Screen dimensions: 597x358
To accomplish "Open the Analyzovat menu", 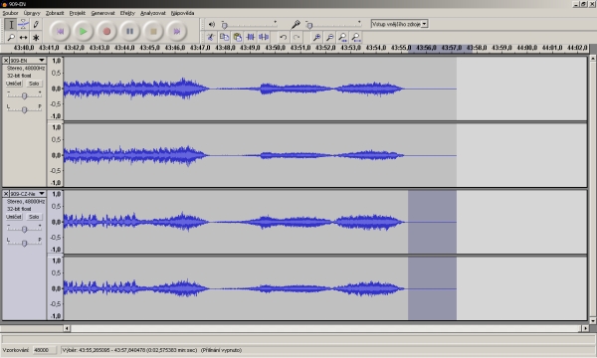I will (153, 13).
